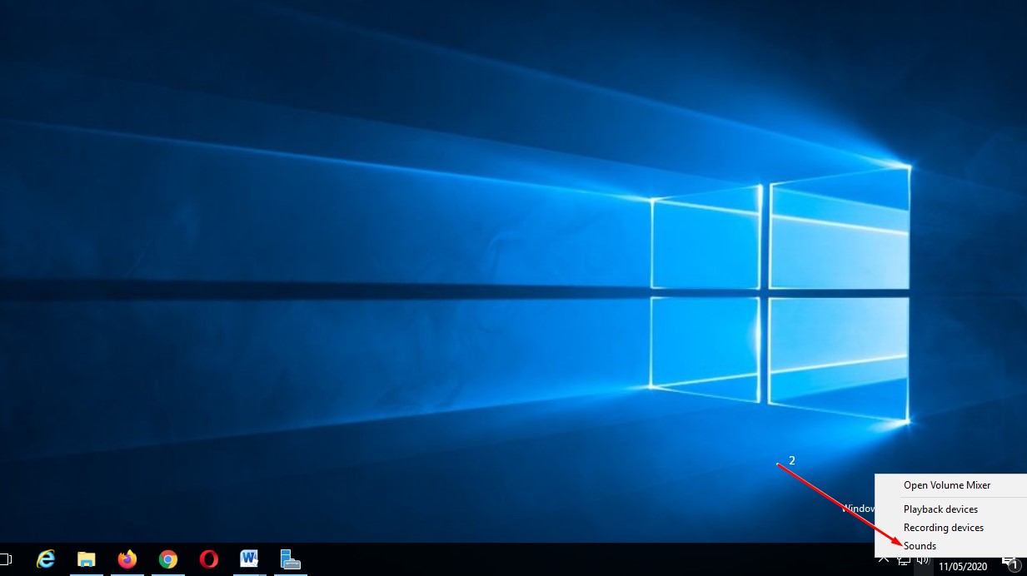Choose Playback devices in the context menu
The height and width of the screenshot is (576, 1027).
coord(940,509)
